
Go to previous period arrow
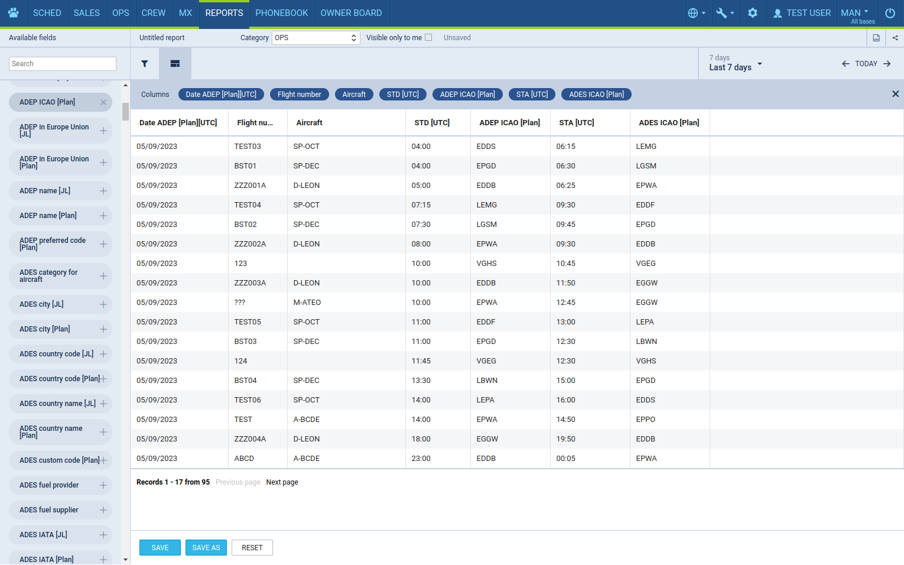pyautogui.click(x=846, y=64)
